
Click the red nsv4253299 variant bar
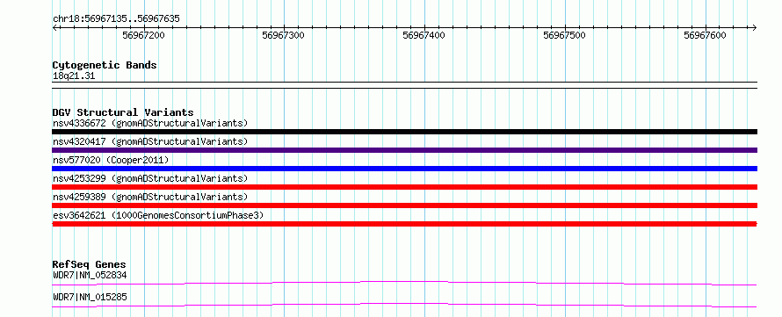click(404, 187)
